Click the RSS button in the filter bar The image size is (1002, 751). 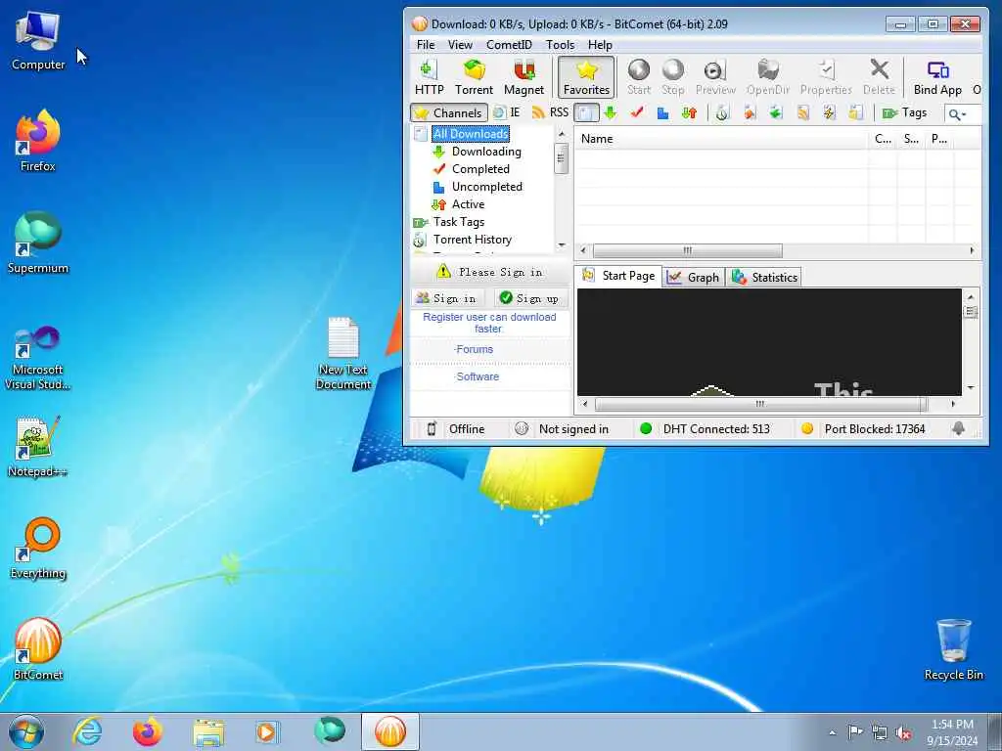550,113
